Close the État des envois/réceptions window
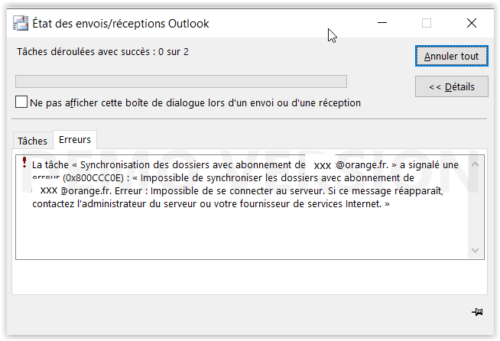The image size is (500, 341). (471, 23)
